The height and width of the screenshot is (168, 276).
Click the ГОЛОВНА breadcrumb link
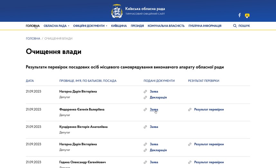pos(33,38)
